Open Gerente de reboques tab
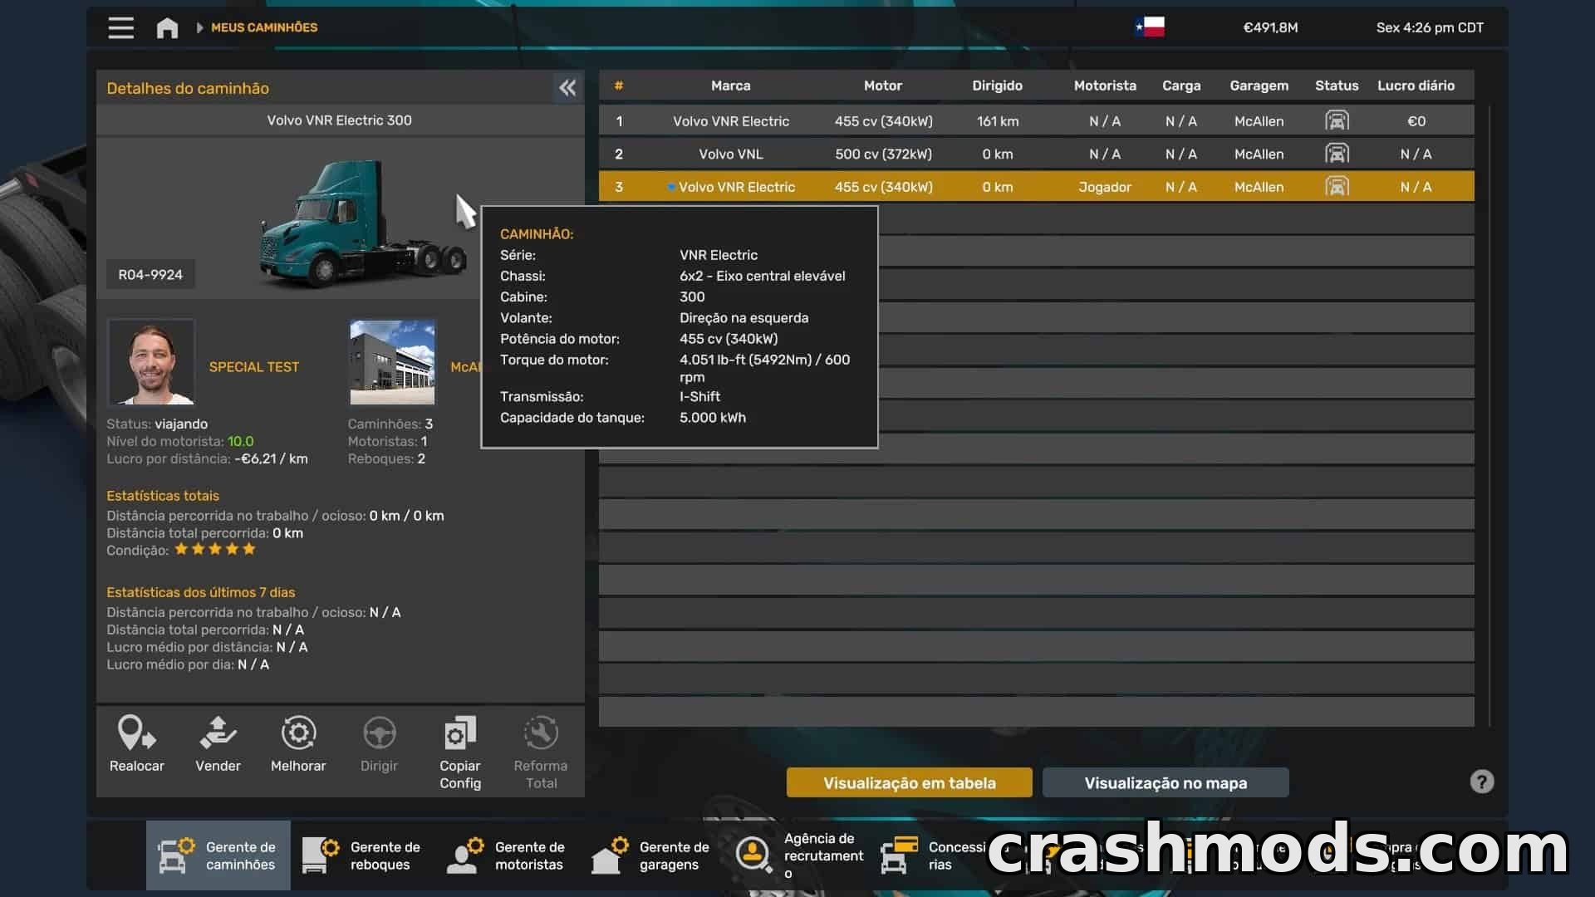1595x897 pixels. [x=362, y=855]
